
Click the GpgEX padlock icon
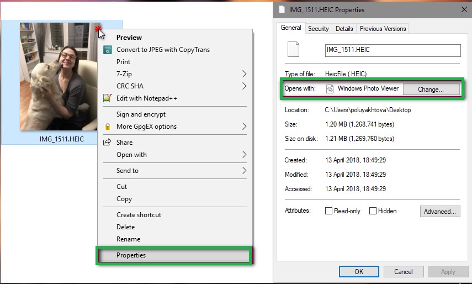(108, 127)
